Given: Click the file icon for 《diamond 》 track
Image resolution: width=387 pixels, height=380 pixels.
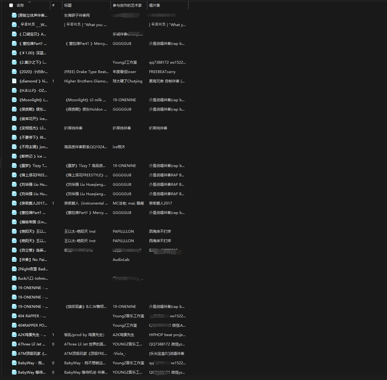Looking at the screenshot, I should (x=14, y=81).
